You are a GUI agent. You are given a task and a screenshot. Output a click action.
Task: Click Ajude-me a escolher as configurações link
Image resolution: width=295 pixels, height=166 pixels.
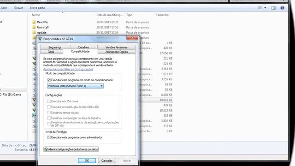tap(68, 69)
